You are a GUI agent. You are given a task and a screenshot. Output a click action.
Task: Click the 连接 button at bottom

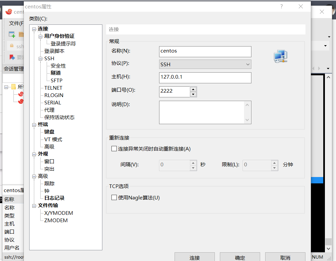tap(195, 257)
